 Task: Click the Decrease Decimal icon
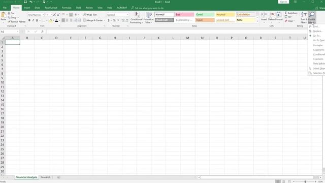[127, 20]
